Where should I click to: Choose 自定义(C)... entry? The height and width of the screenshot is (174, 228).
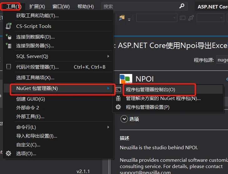(x=58, y=145)
